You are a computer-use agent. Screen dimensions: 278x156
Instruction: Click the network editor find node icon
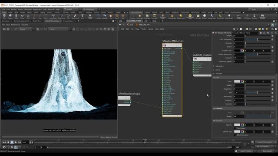pos(272,29)
